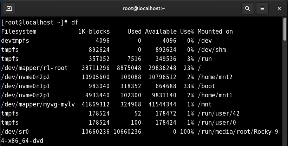The width and height of the screenshot is (288, 146).
Task: Click the 9831140 available value
Action: [164, 95]
